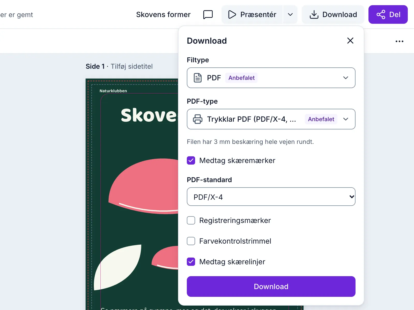
Task: Open the comments speech bubble icon
Action: [x=208, y=14]
